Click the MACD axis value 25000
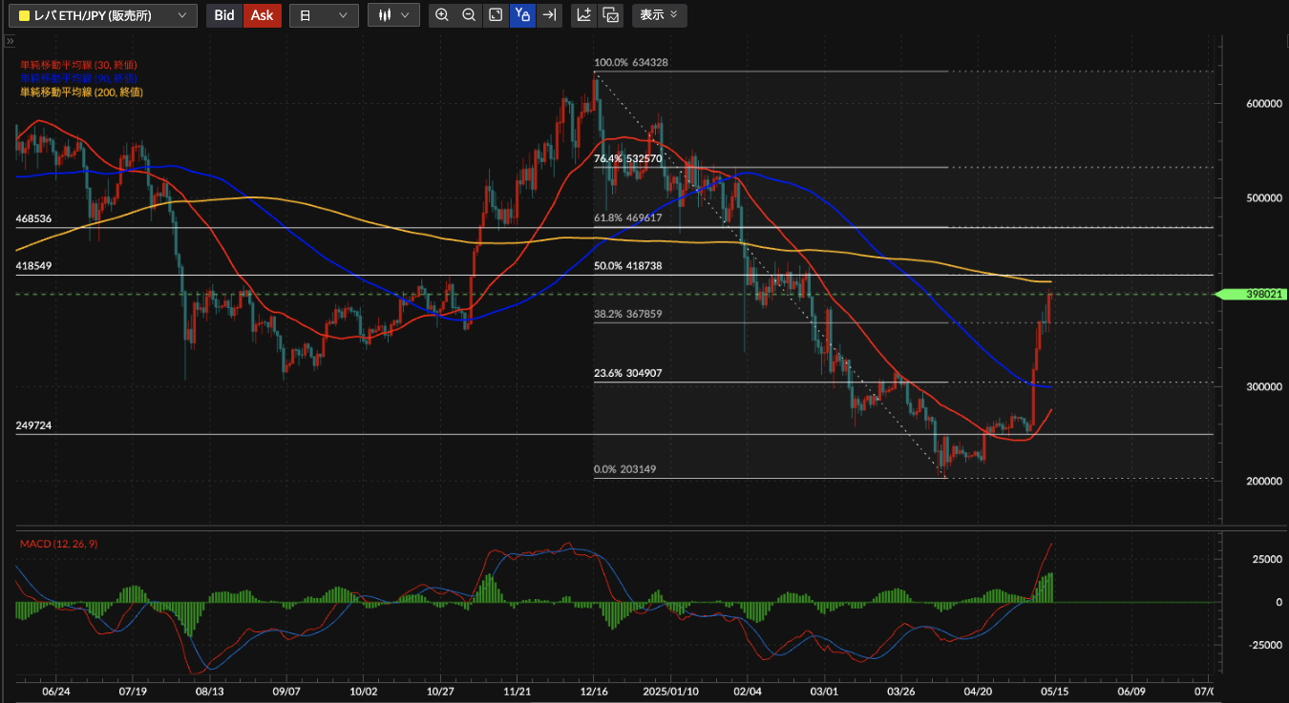 pos(1266,559)
